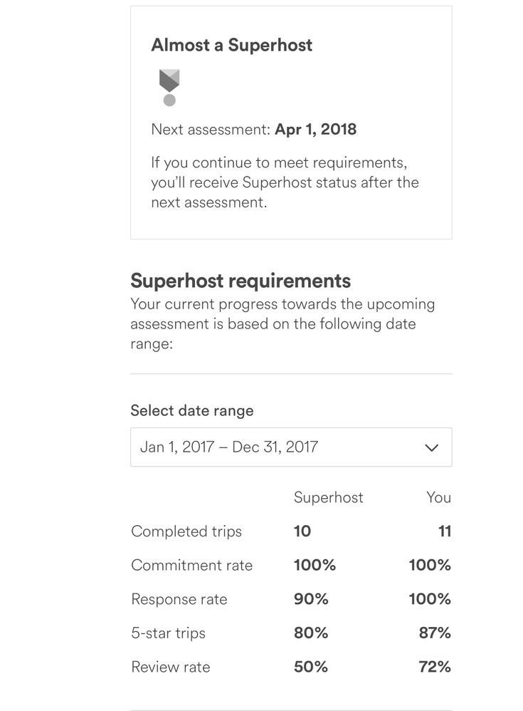Click the Superhost column header
This screenshot has height=711, width=523.
click(328, 497)
